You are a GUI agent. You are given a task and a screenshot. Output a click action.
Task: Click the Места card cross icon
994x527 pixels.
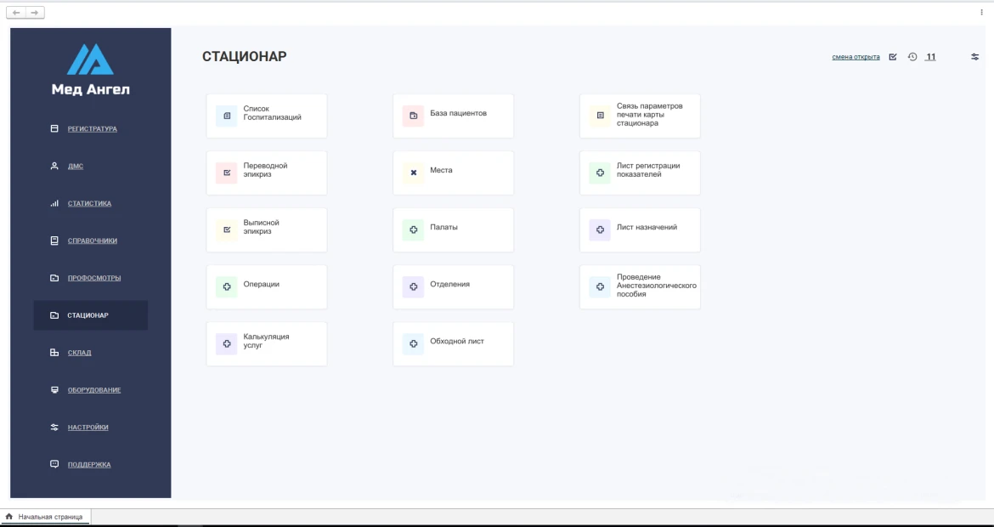coord(414,173)
